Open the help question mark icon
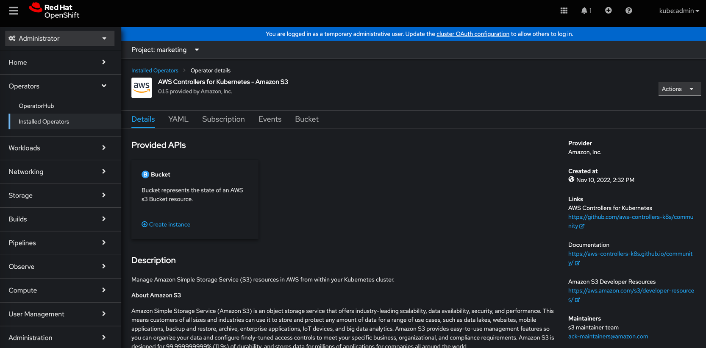706x348 pixels. 628,11
